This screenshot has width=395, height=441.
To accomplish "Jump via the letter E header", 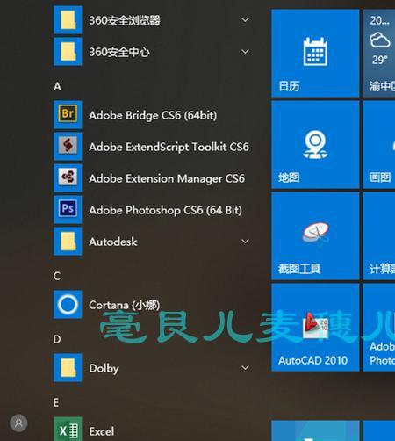I will 56,402.
